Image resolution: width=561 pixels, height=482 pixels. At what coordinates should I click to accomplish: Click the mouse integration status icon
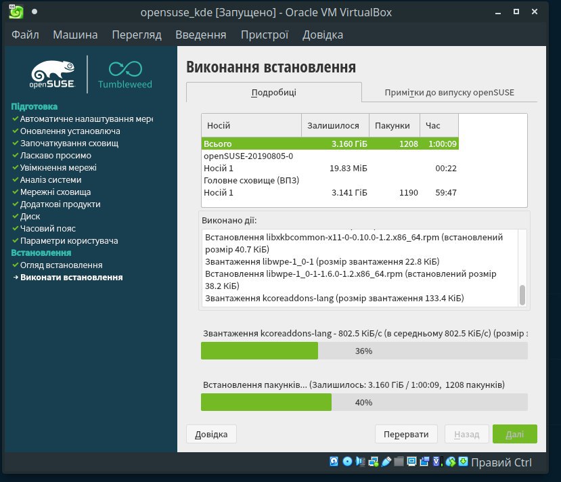coord(451,461)
